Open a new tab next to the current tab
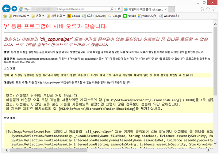 click(171, 10)
